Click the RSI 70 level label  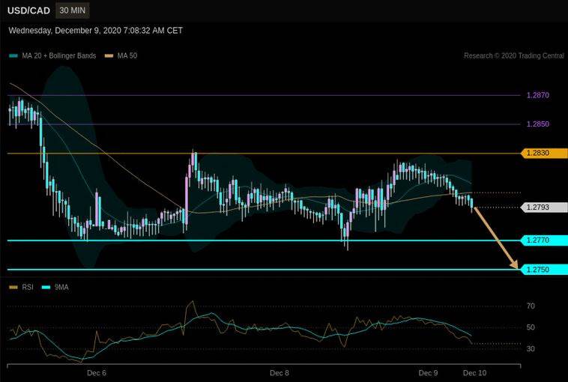(x=531, y=306)
